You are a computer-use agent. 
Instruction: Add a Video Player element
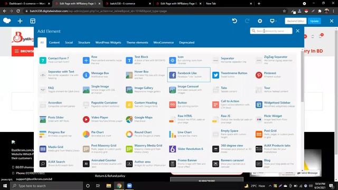click(102, 119)
